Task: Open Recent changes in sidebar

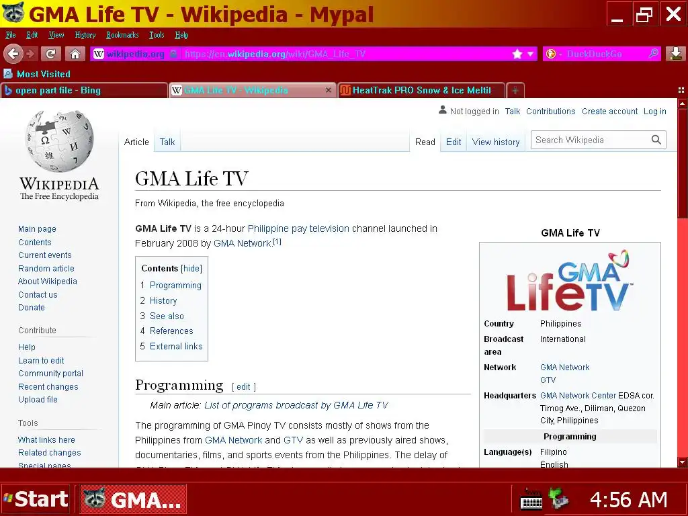Action: (x=48, y=386)
